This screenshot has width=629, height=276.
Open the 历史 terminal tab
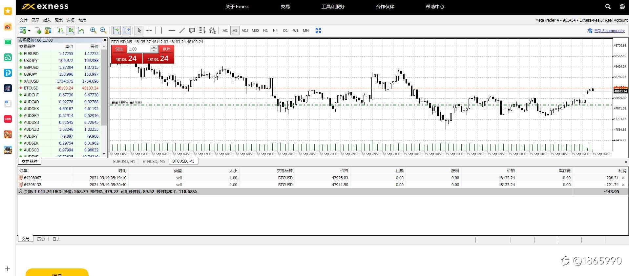point(41,239)
